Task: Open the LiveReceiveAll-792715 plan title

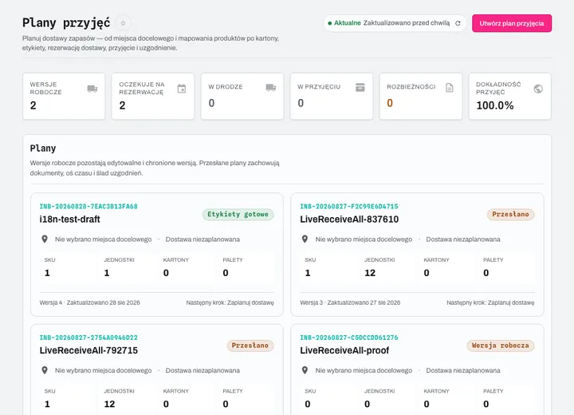Action: [88, 350]
